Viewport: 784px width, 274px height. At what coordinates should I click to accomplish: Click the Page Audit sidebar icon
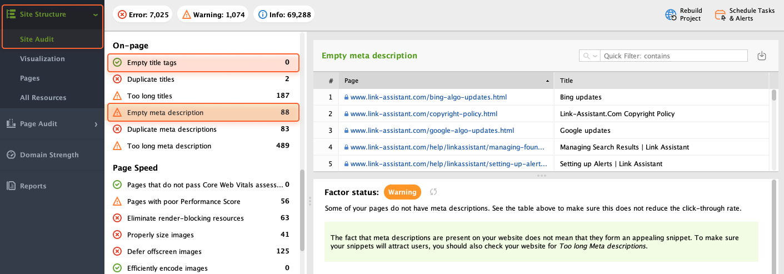click(11, 124)
